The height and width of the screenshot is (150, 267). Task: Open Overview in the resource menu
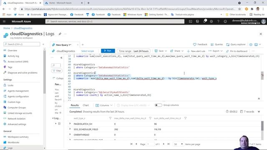(12, 50)
